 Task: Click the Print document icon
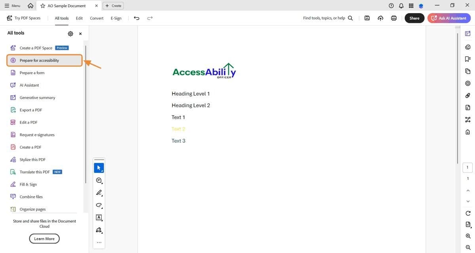point(394,18)
